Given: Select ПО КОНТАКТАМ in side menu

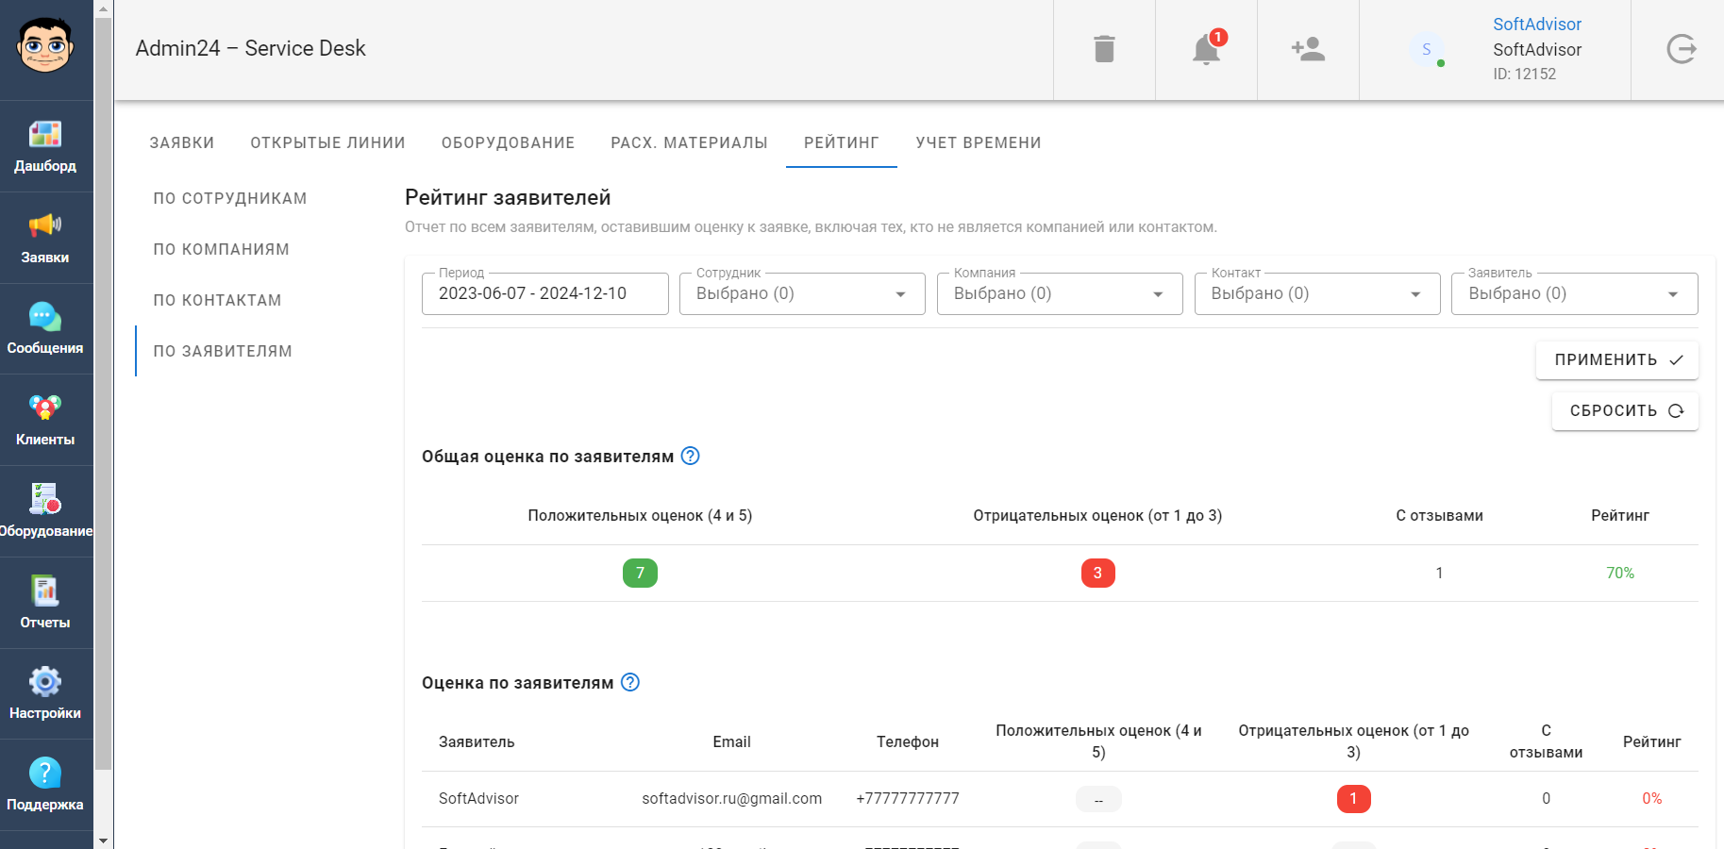Looking at the screenshot, I should click(218, 301).
